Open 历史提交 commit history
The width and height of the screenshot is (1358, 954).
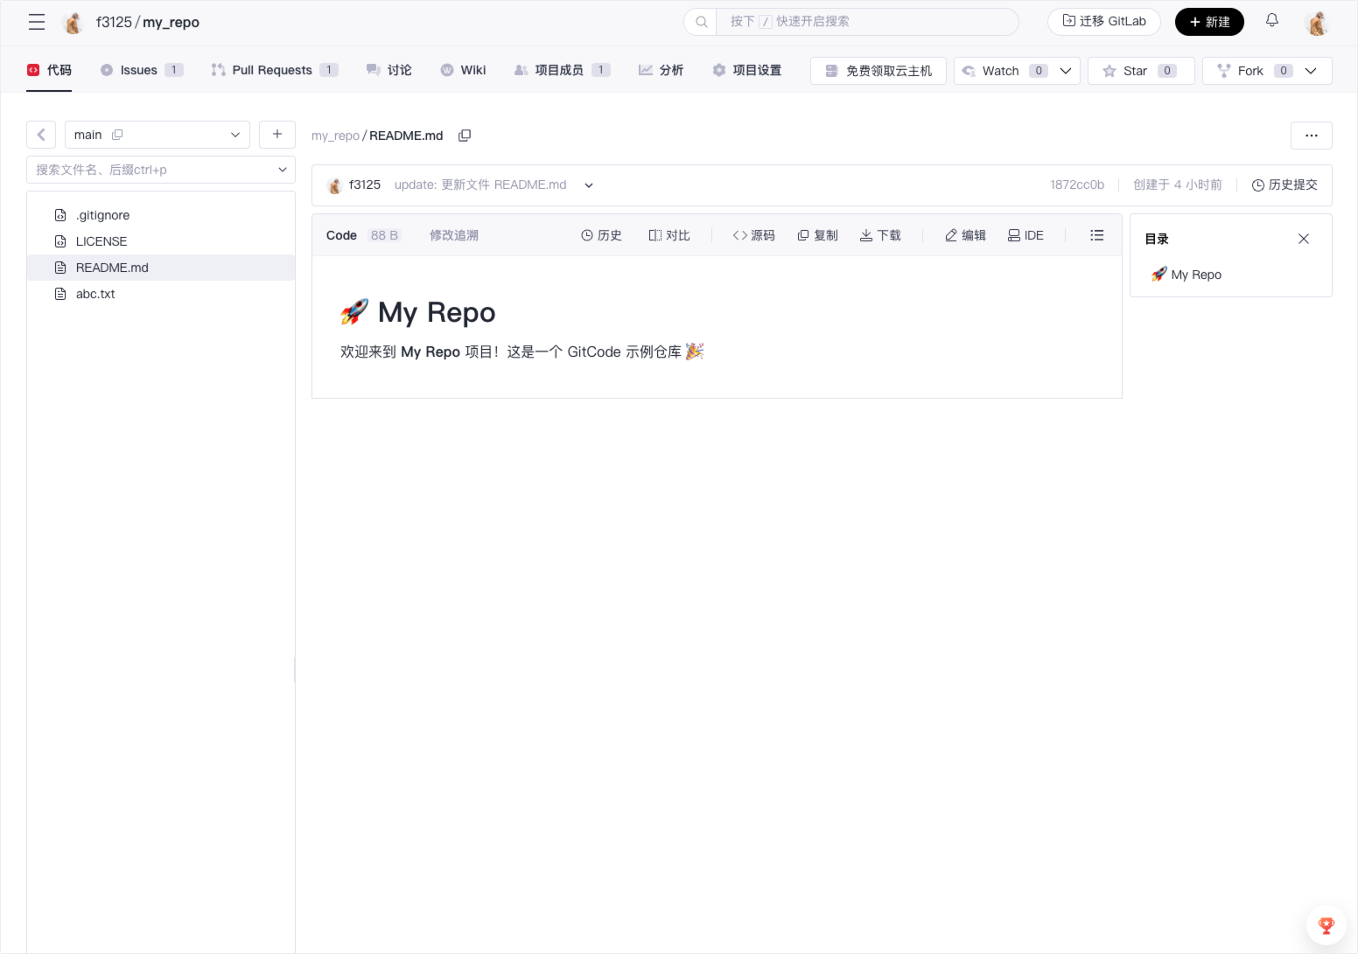pos(1284,185)
